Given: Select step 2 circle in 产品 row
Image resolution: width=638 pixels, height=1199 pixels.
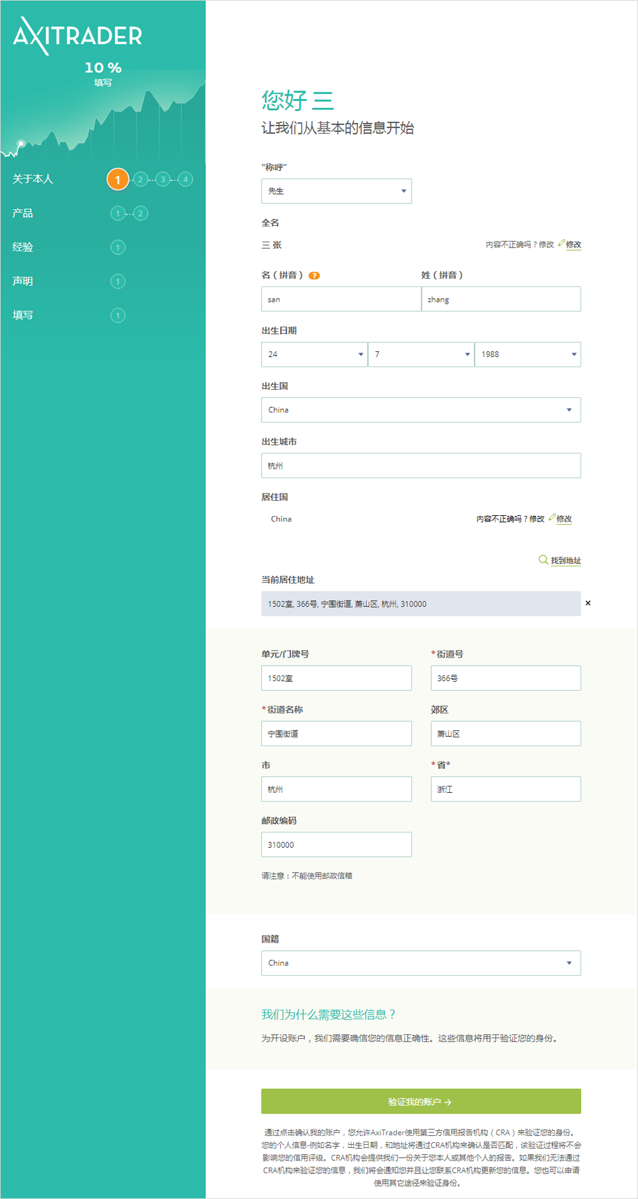Looking at the screenshot, I should pyautogui.click(x=141, y=213).
